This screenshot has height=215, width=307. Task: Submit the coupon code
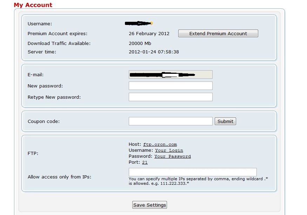pos(225,121)
